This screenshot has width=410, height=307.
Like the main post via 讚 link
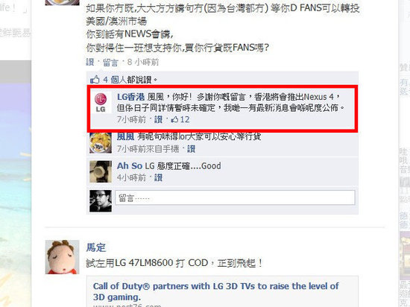point(90,62)
